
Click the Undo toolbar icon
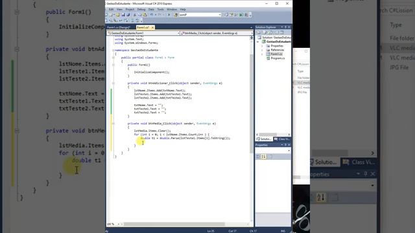(x=152, y=15)
